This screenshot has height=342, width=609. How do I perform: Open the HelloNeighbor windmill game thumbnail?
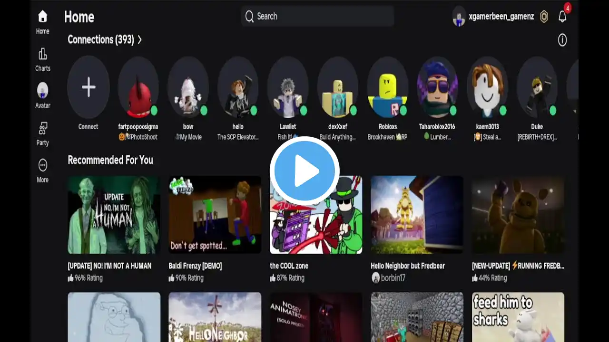click(x=215, y=317)
